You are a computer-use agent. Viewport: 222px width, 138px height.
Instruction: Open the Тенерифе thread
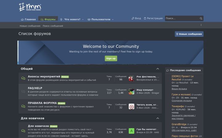coord(178,106)
